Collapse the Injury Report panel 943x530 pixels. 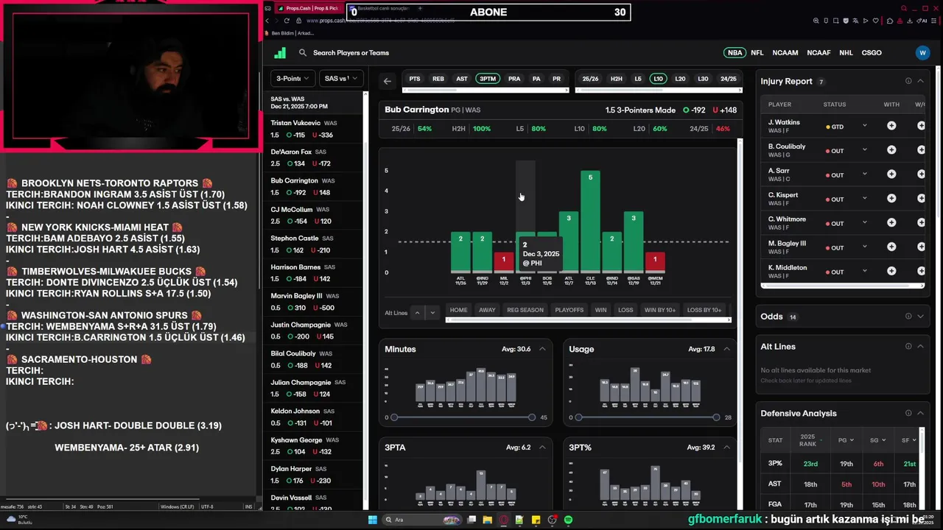920,81
